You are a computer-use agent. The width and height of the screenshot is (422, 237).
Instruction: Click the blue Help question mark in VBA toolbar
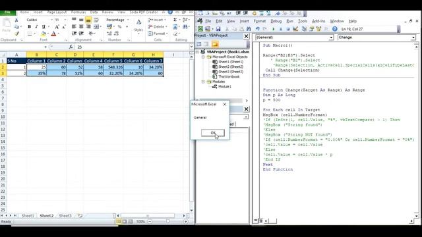(334, 29)
